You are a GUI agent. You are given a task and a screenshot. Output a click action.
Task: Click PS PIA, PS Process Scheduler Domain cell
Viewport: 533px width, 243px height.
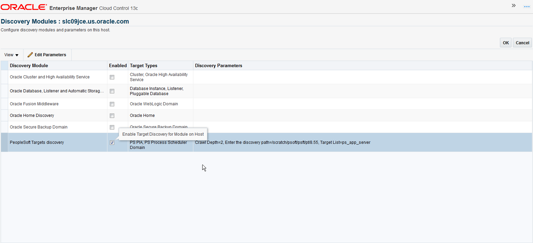[161, 142]
